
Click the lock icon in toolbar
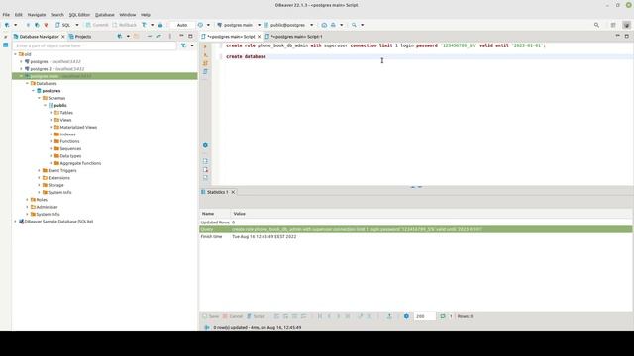[160, 25]
